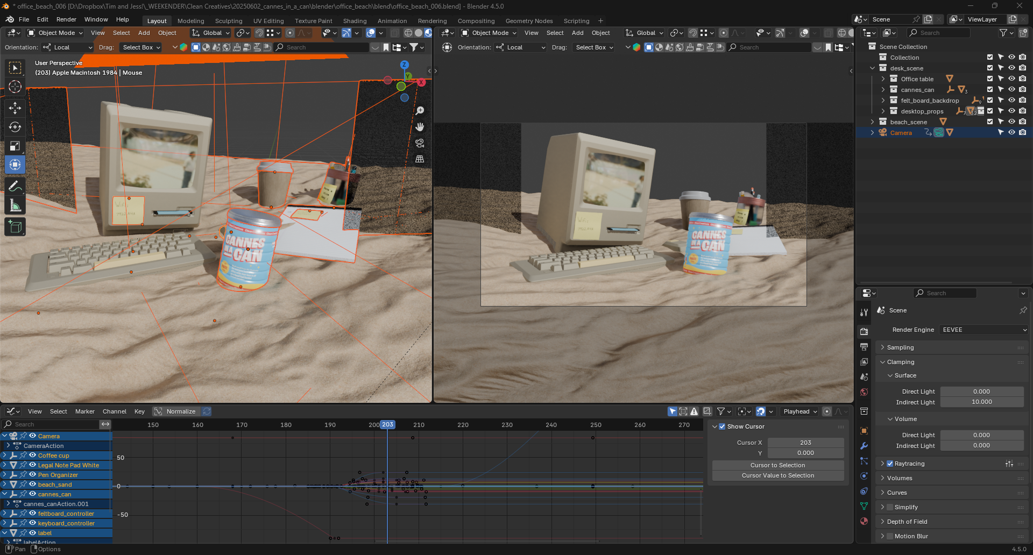This screenshot has width=1033, height=555.
Task: Switch to the Shading workspace tab
Action: pos(355,21)
